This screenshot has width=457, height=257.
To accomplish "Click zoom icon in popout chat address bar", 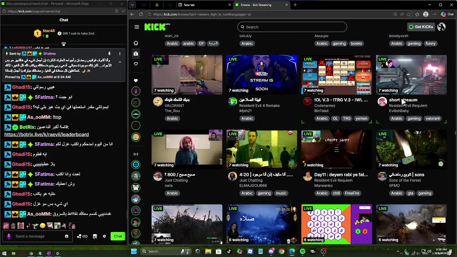I will point(116,11).
